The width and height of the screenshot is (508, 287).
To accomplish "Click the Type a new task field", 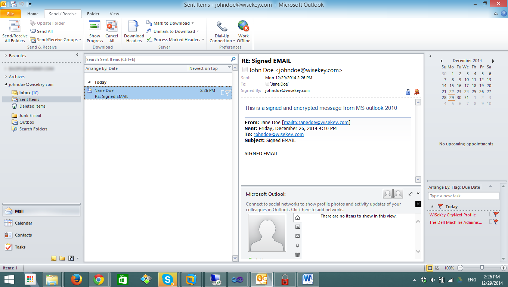I will pyautogui.click(x=464, y=196).
